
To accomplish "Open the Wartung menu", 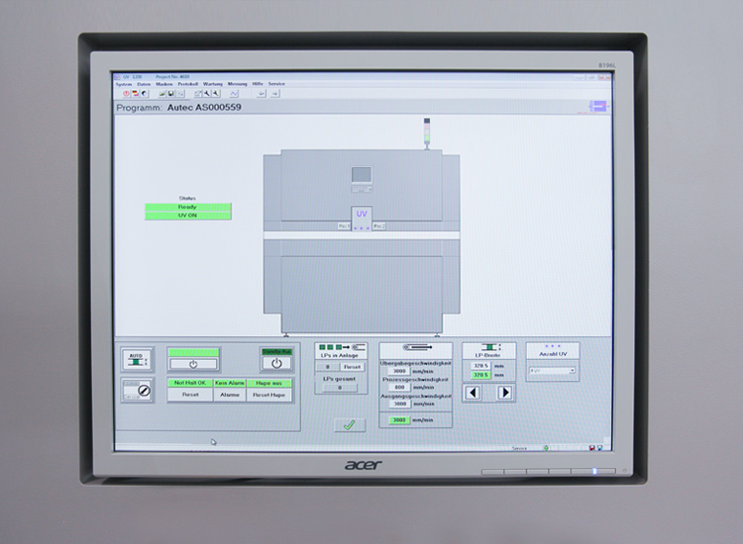I will click(213, 84).
